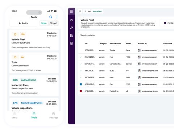This screenshot has height=132, width=174.
Task: Click auditor avatar in Sprinter row
Action: [x=139, y=64]
